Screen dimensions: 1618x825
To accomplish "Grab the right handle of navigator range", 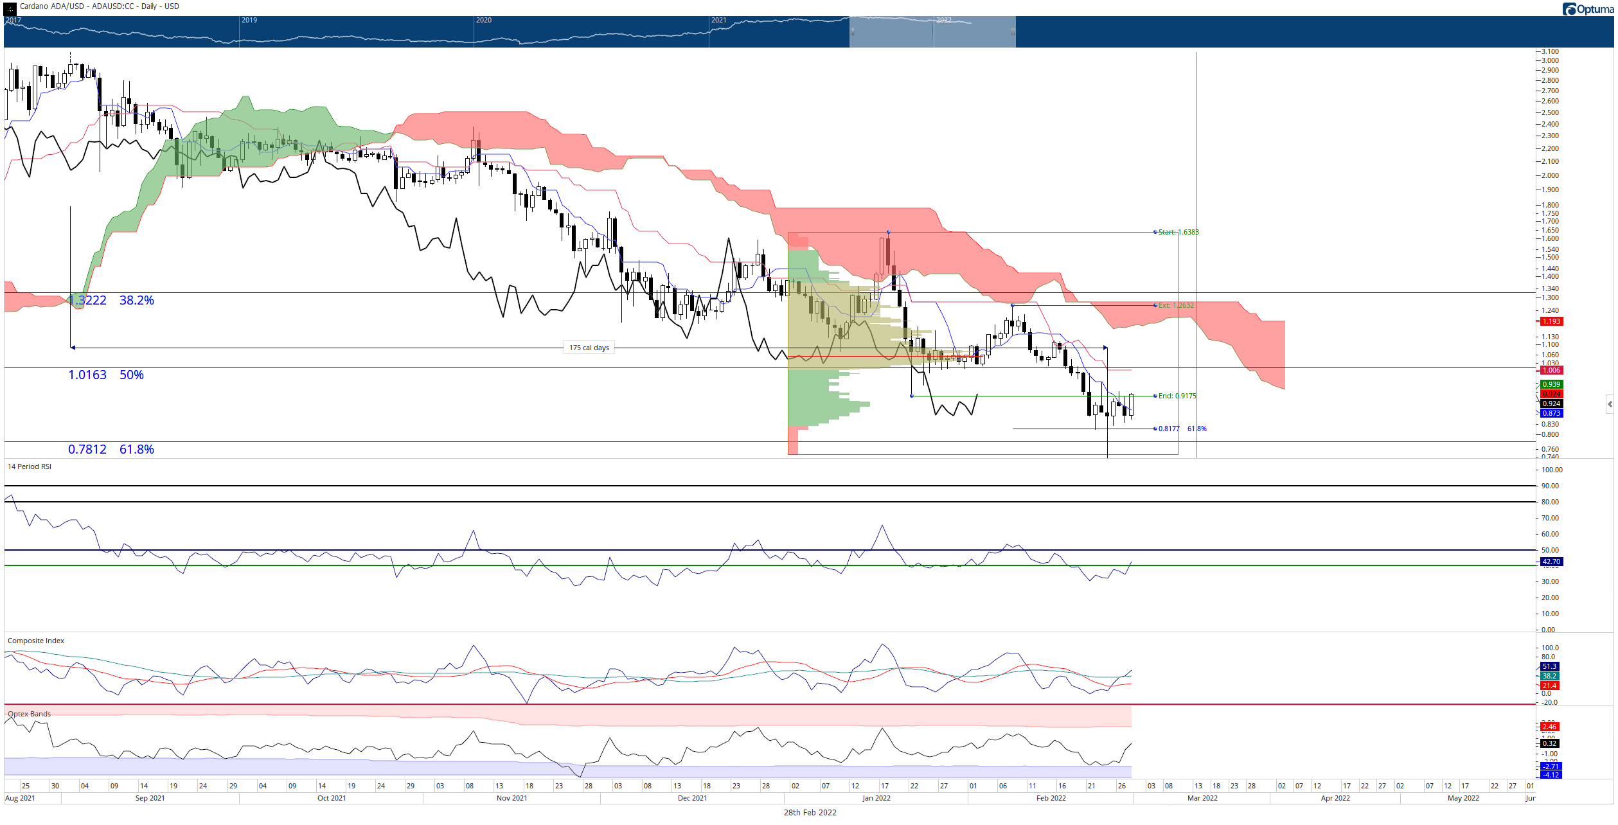I will tap(1013, 31).
